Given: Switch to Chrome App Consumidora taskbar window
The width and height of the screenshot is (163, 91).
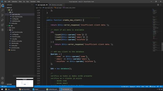Looking at the screenshot, I should click(25, 89).
